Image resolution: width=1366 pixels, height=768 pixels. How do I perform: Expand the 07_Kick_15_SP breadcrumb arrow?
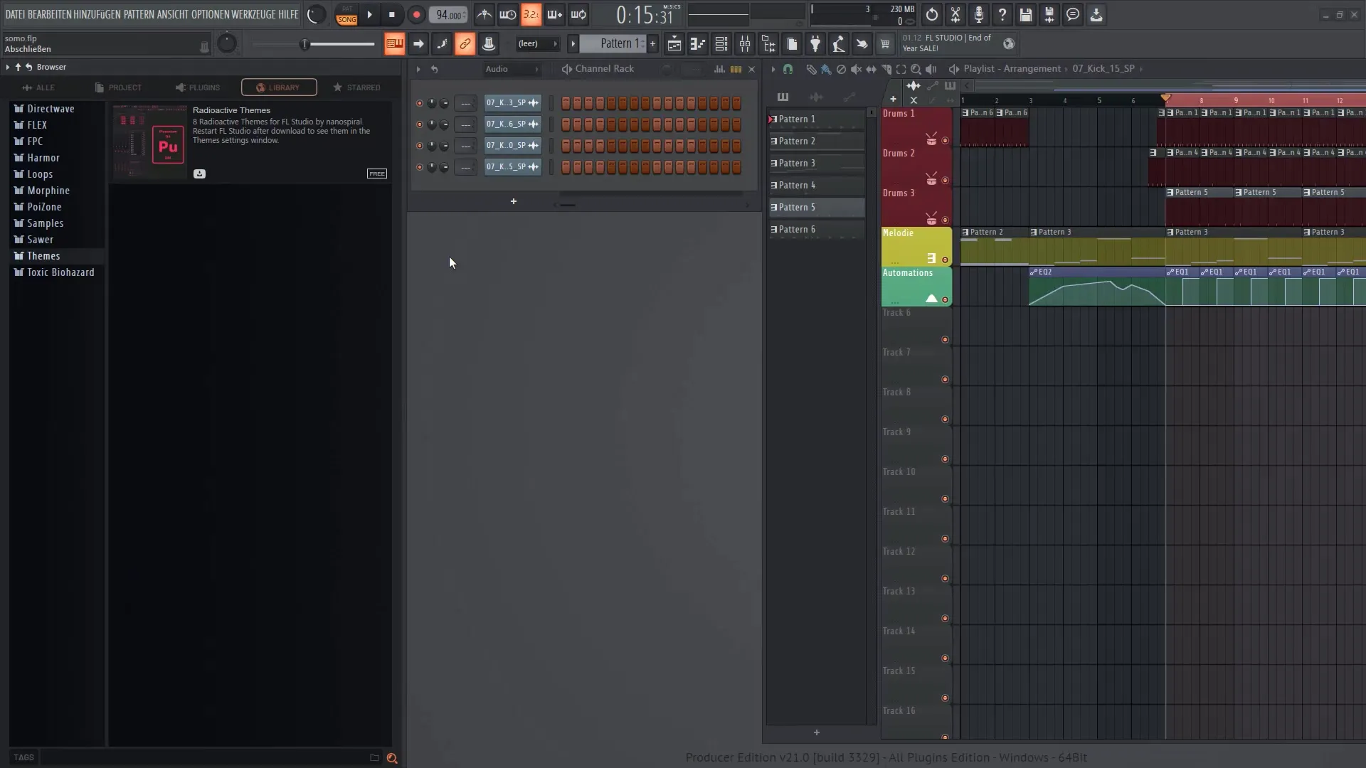[1141, 69]
